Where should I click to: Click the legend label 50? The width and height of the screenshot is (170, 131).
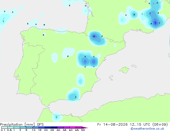click(83, 130)
